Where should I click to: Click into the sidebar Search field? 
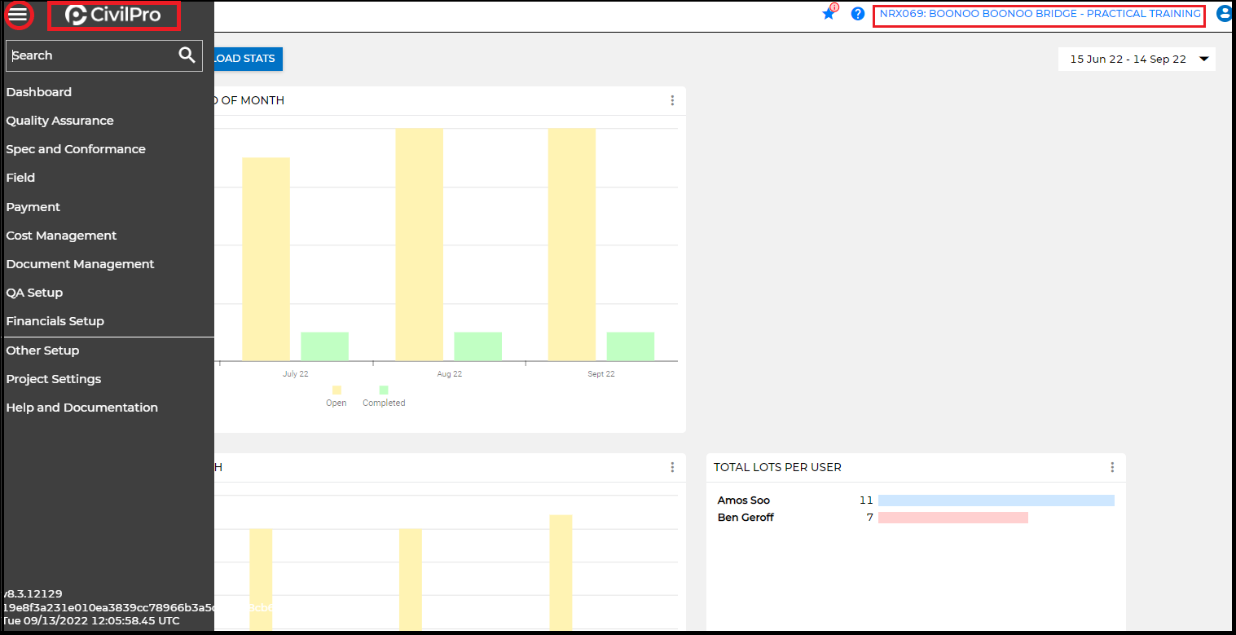(90, 55)
